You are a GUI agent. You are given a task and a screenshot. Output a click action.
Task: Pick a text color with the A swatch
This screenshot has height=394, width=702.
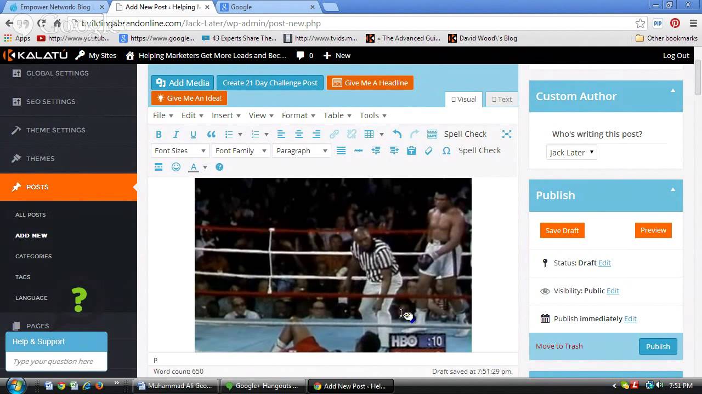click(194, 167)
